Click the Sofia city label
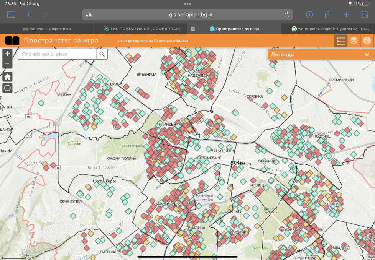 coord(237,163)
